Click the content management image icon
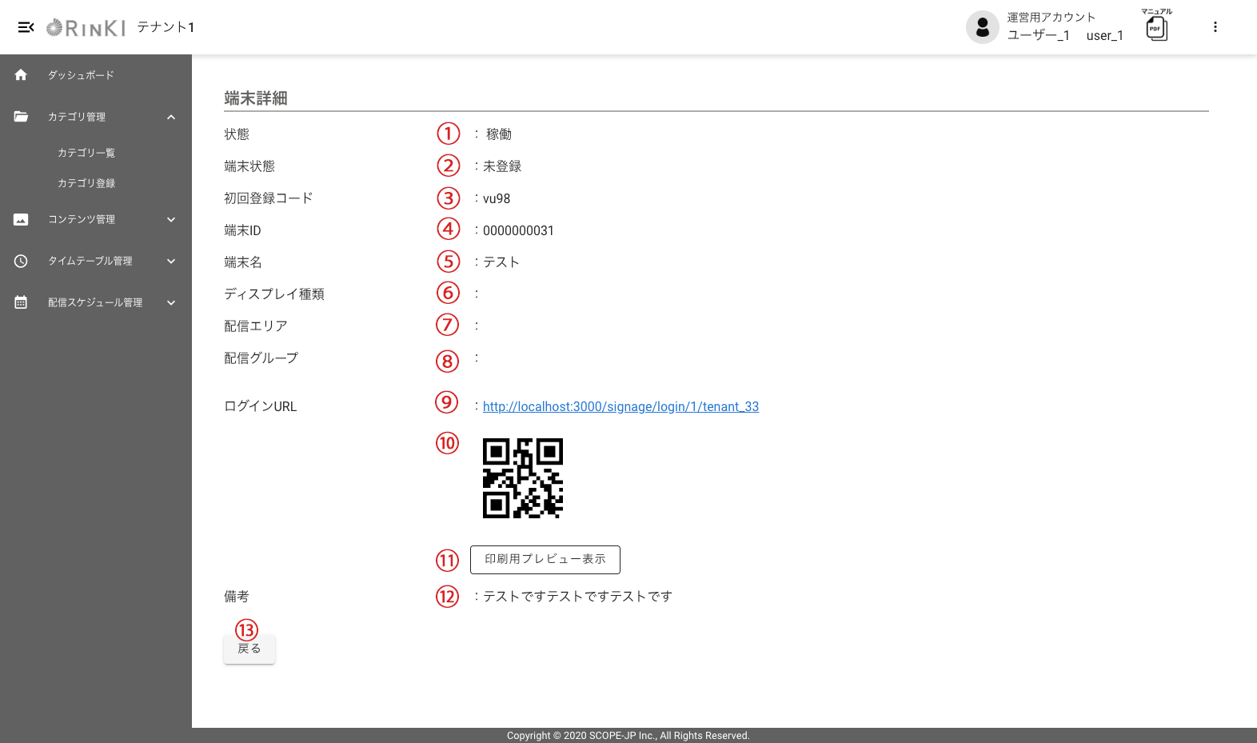The height and width of the screenshot is (743, 1257). point(21,219)
